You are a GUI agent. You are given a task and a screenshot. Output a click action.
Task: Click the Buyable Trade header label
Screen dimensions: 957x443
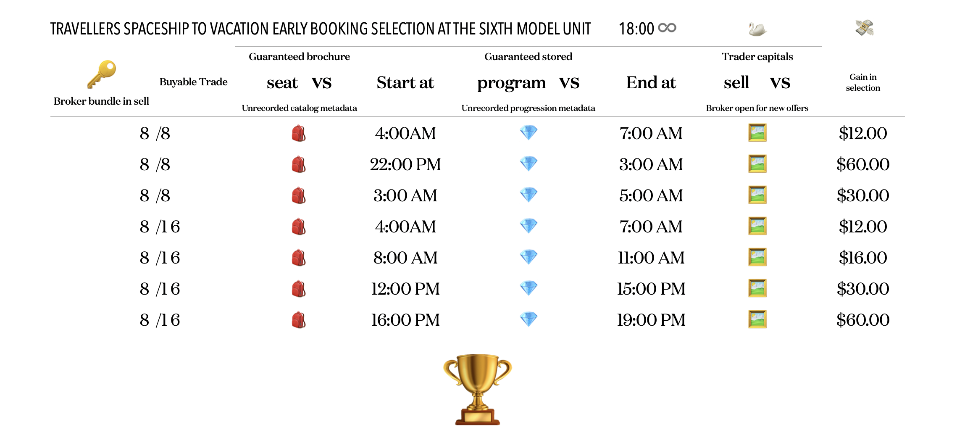(193, 82)
